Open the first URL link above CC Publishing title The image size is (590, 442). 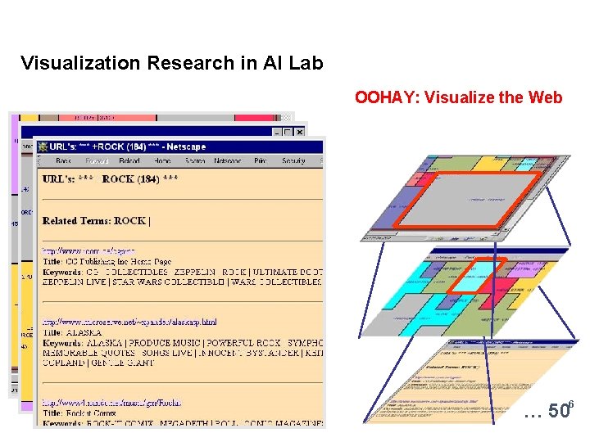pos(88,250)
